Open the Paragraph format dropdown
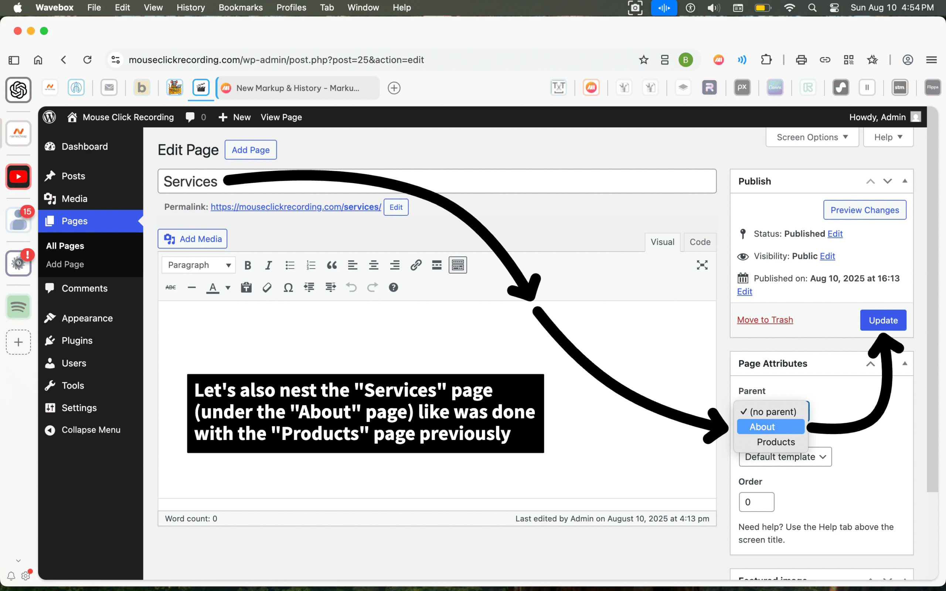This screenshot has width=946, height=591. [x=198, y=266]
